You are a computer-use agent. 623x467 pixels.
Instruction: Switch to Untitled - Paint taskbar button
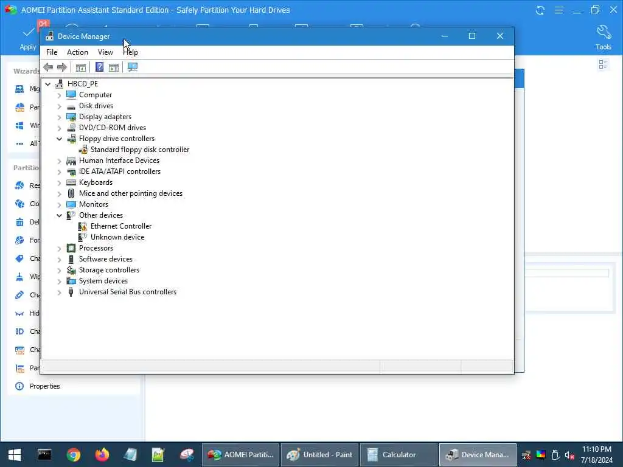coord(320,455)
